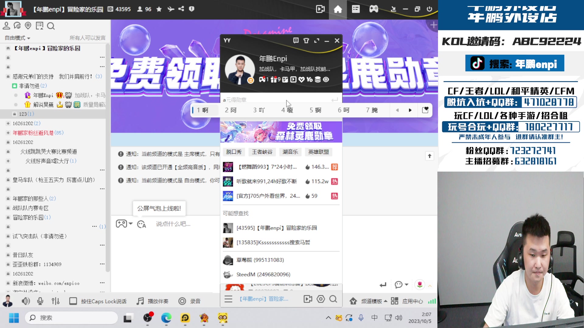Screen dimensions: 584x328
Task: Open the coins stack icon in YY profile
Action: (x=318, y=80)
